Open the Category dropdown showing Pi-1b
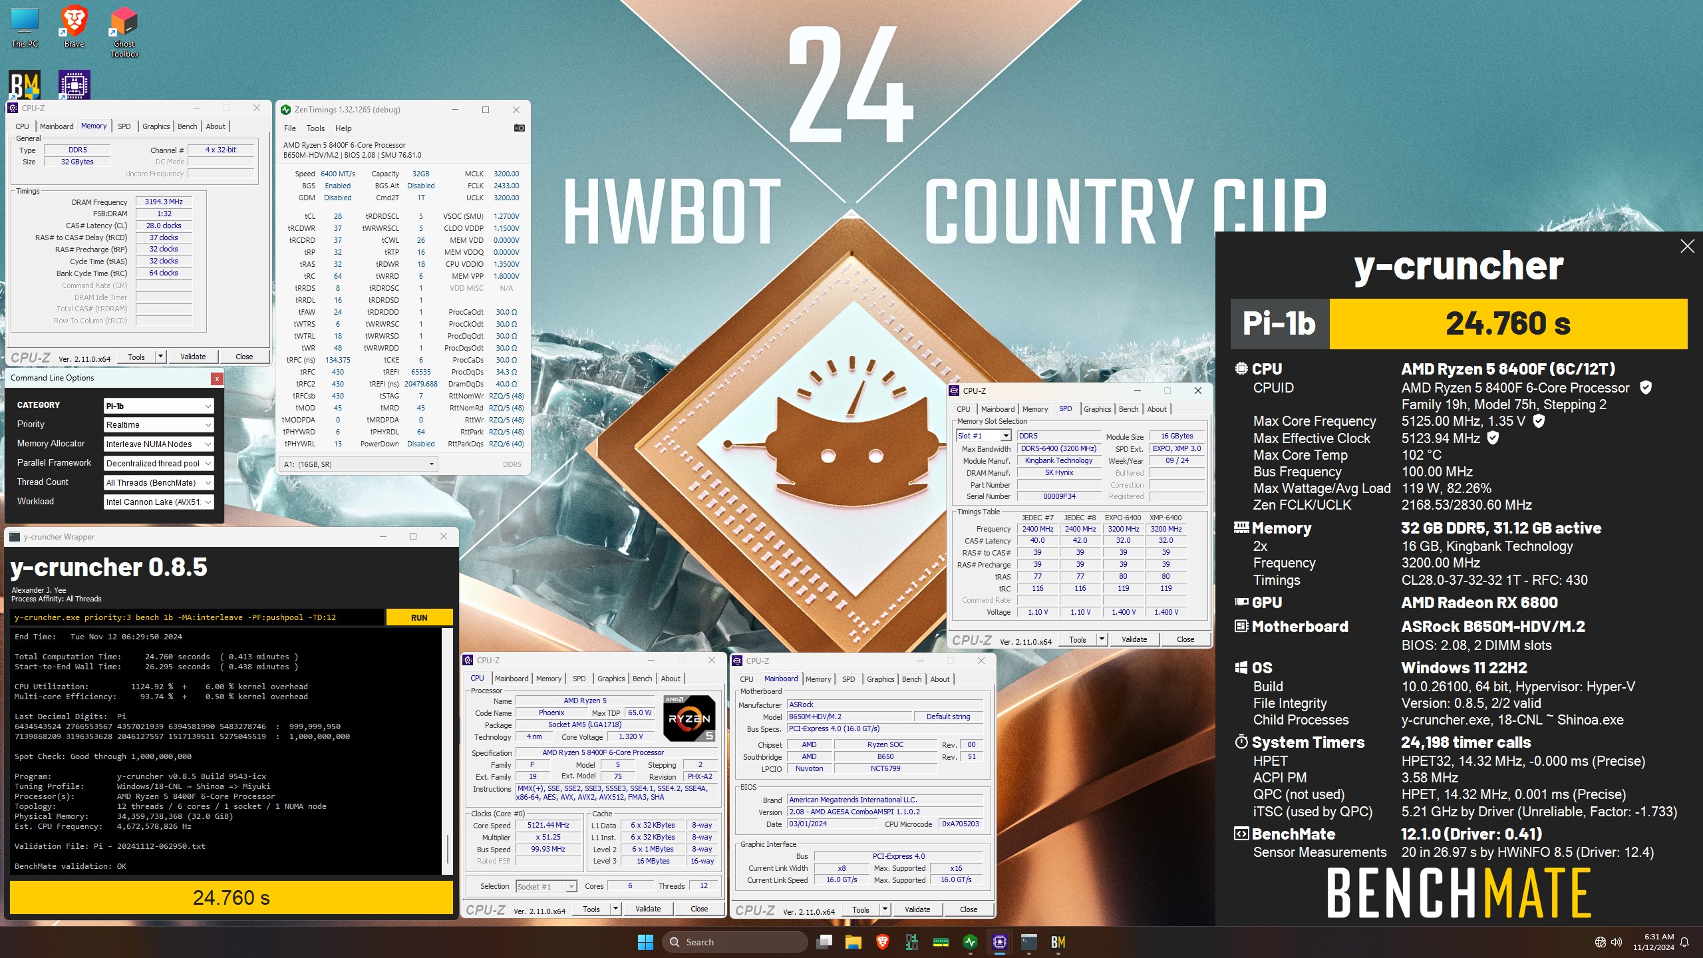This screenshot has height=958, width=1703. tap(158, 406)
